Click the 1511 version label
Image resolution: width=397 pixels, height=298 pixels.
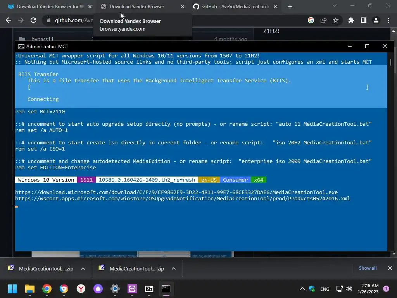click(x=86, y=180)
